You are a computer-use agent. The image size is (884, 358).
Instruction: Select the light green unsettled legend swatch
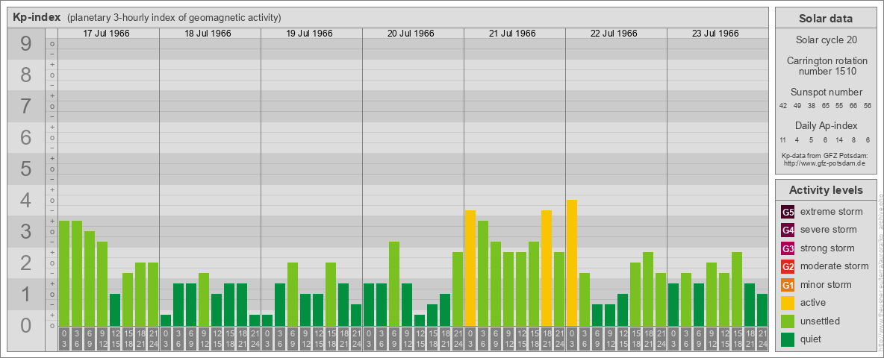pyautogui.click(x=788, y=321)
